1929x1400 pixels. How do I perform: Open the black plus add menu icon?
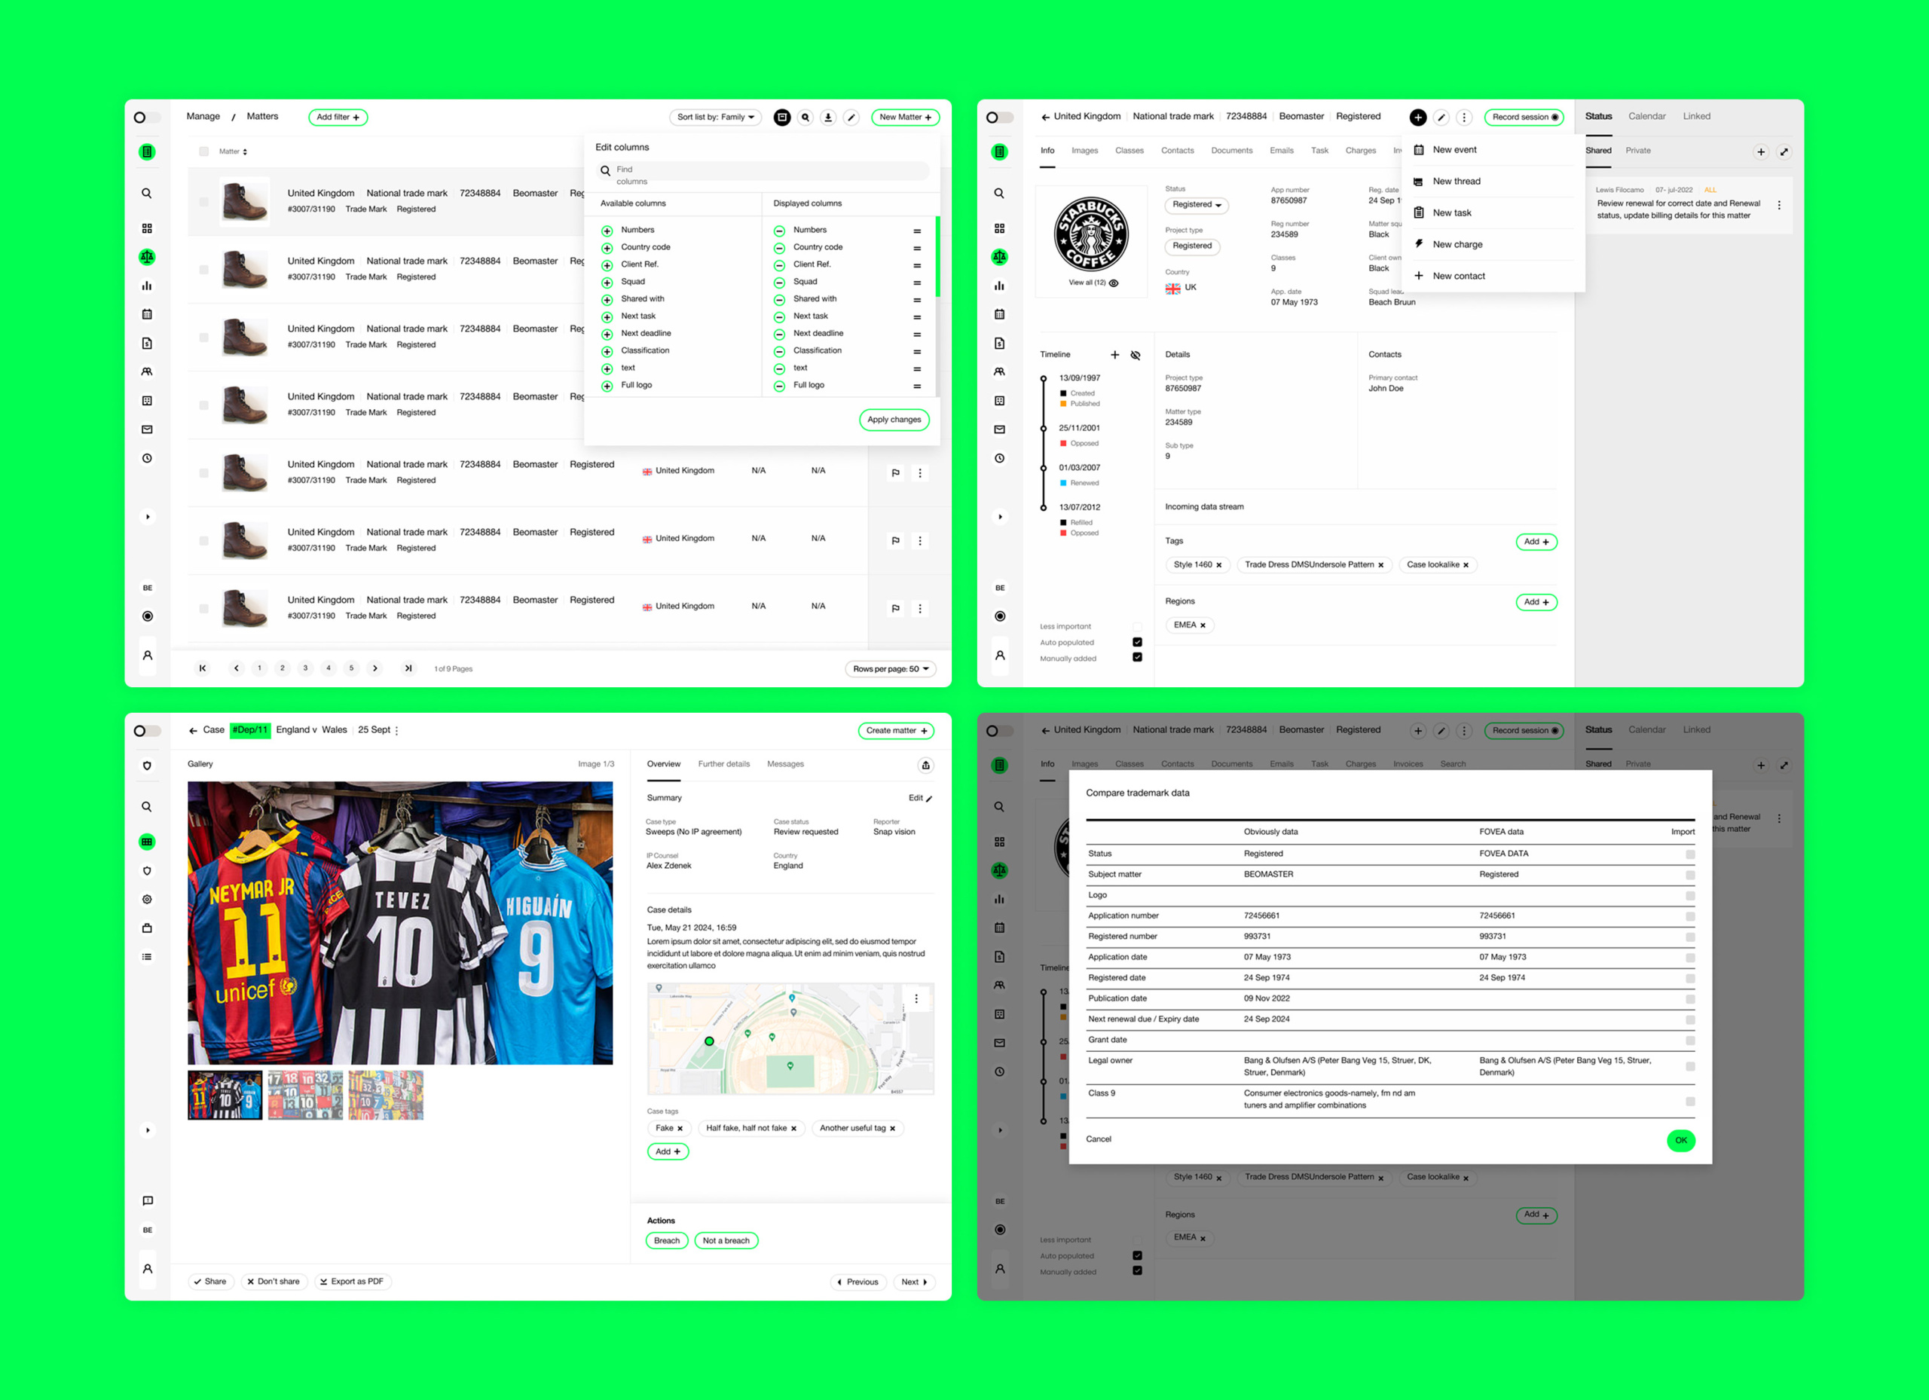point(1417,118)
